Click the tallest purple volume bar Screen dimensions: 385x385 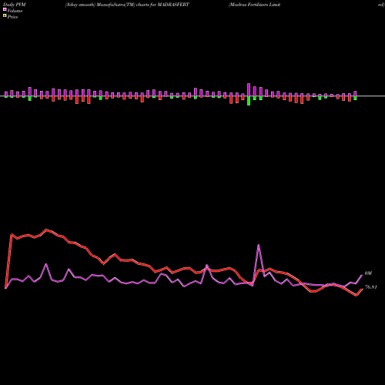(249, 90)
